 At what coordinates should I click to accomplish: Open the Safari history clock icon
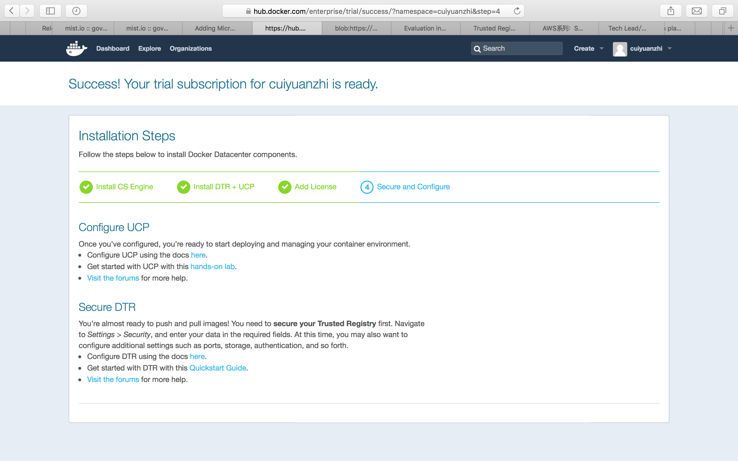click(x=76, y=11)
